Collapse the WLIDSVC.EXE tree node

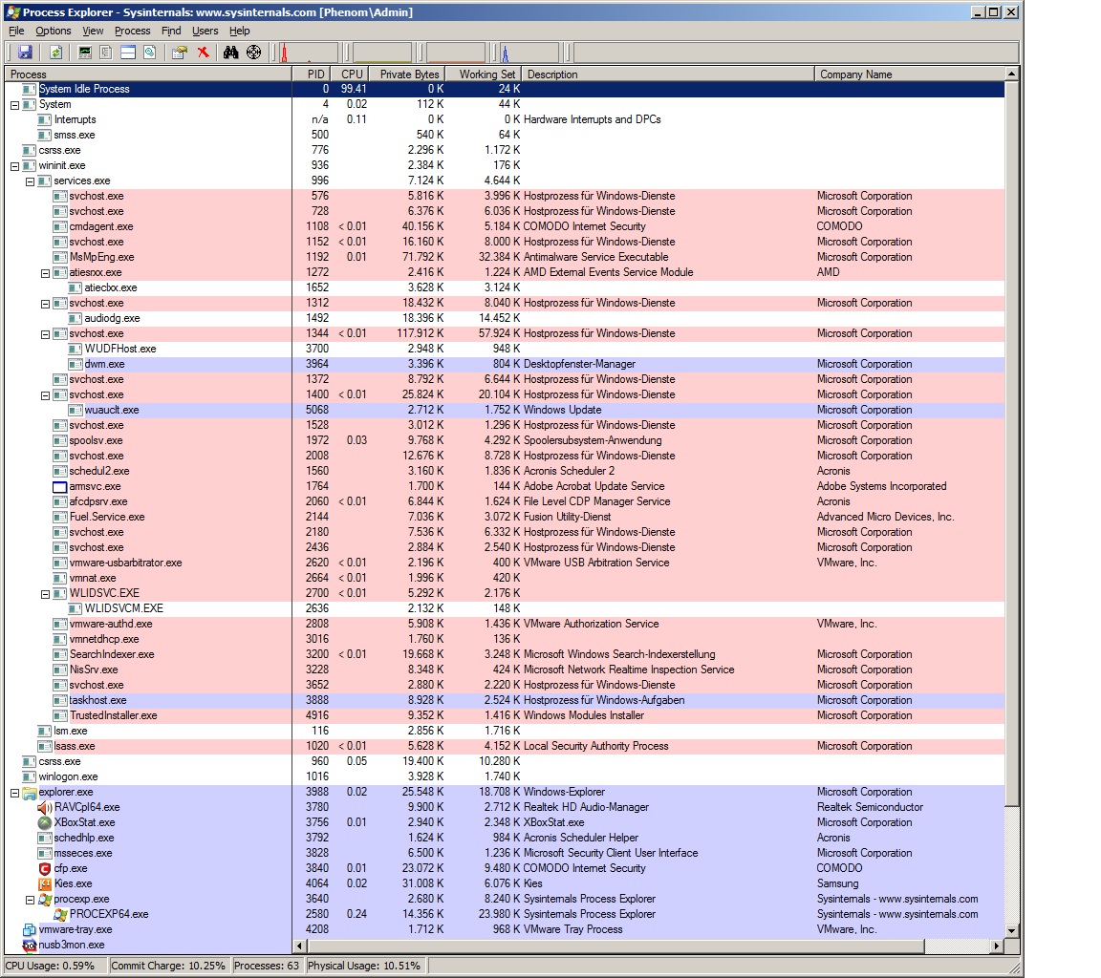tap(45, 594)
